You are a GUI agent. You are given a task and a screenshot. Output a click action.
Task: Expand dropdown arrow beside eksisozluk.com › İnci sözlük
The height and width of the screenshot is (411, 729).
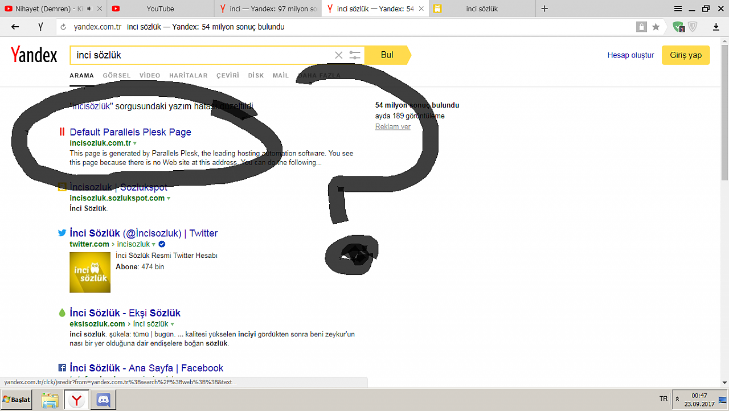[172, 324]
